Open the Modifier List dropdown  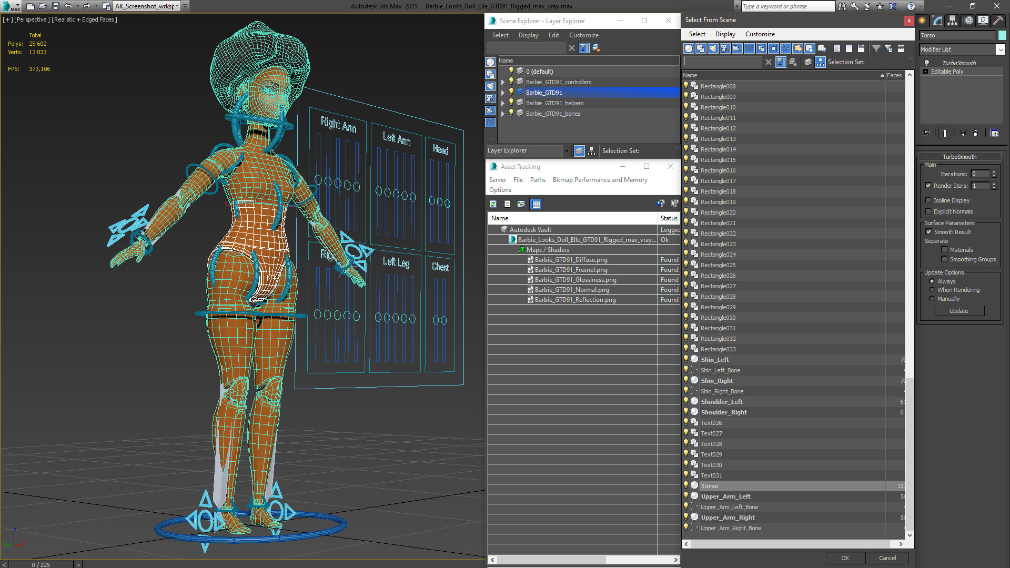tap(1000, 49)
